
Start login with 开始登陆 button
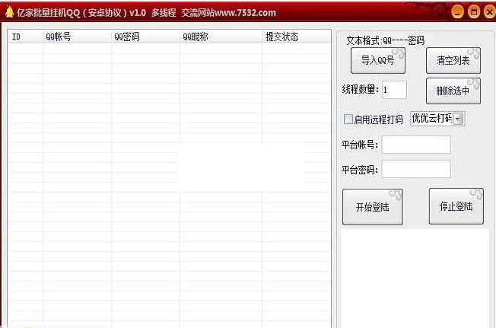tap(372, 207)
